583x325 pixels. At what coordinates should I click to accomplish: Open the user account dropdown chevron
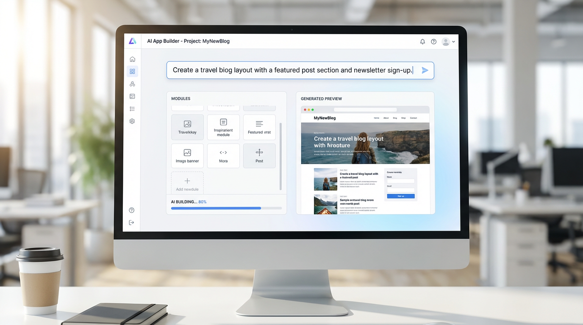(x=454, y=41)
